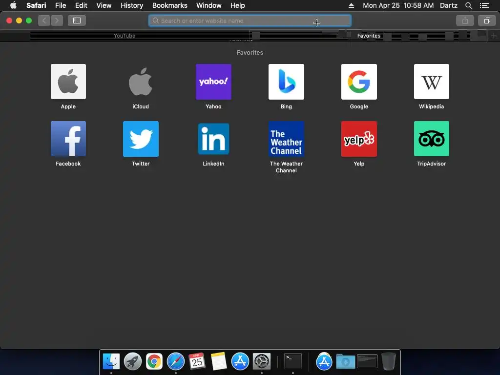Open the Wikipedia favorite

[x=432, y=82]
